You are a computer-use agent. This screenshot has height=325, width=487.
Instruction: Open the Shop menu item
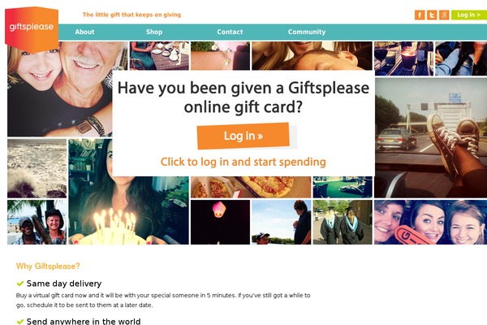(154, 32)
